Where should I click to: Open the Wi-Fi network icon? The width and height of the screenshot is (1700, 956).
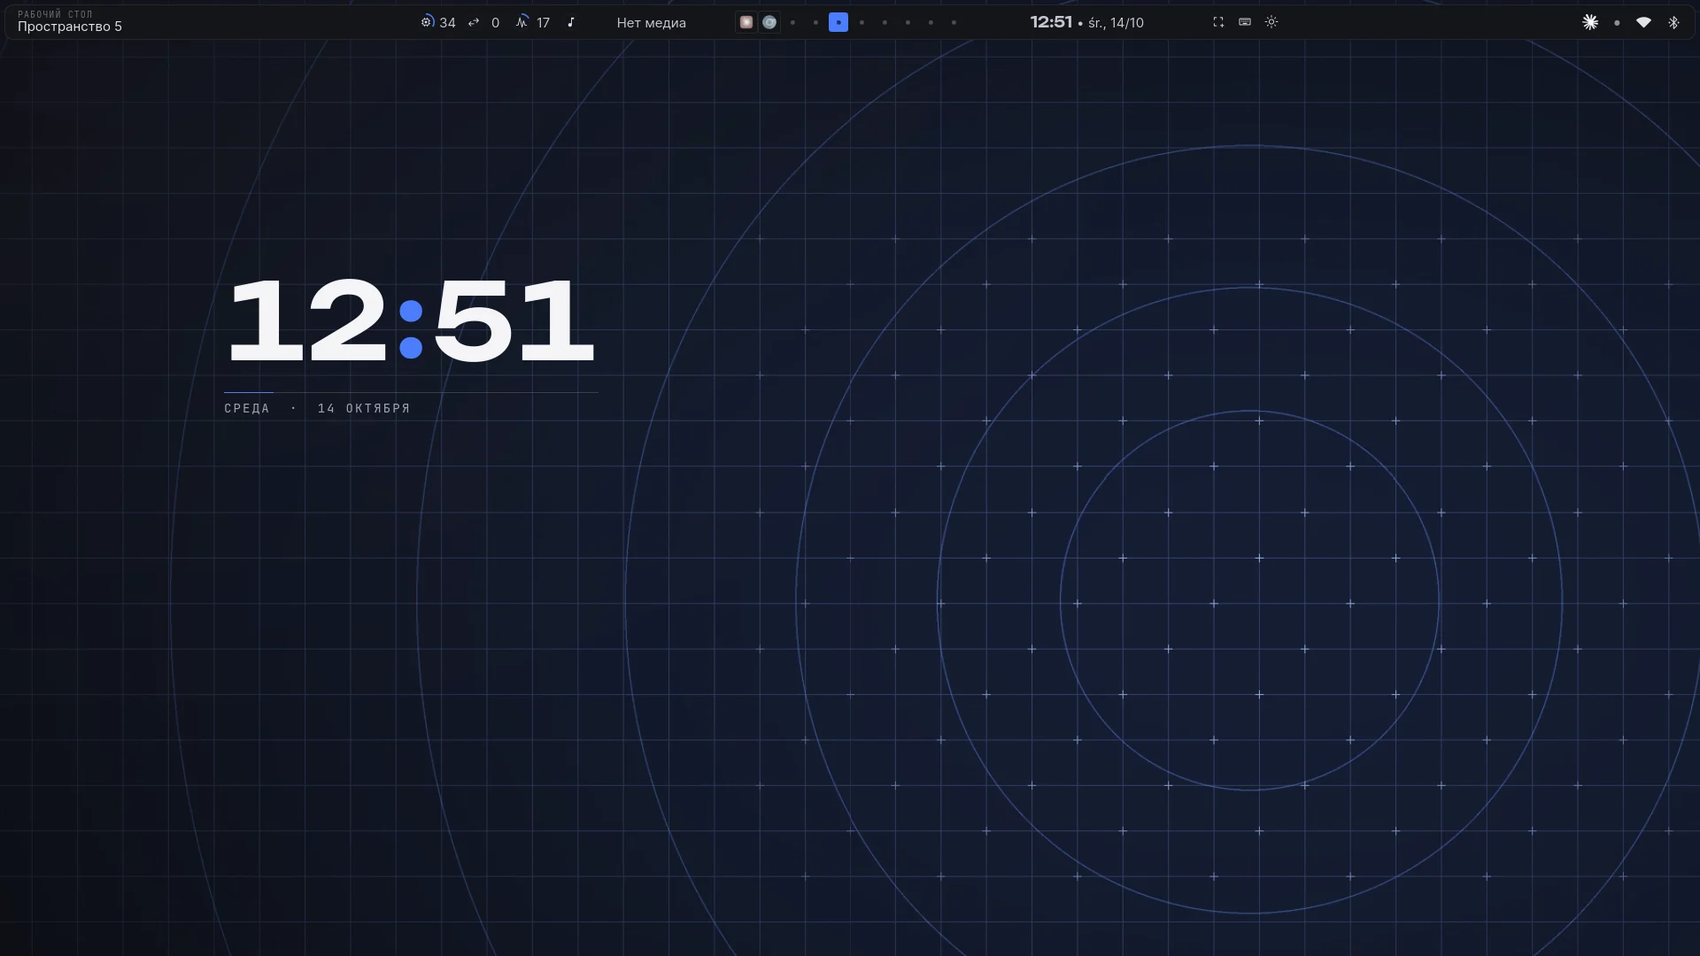(x=1643, y=22)
